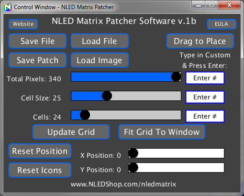Click the Save File button
Viewport: 244px width, 196px height.
(x=38, y=41)
